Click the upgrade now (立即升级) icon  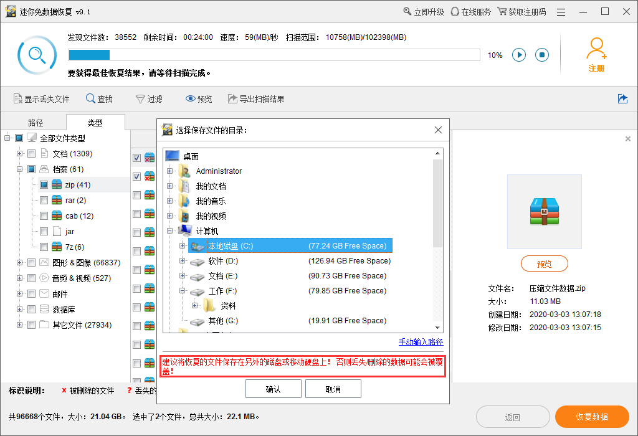(407, 11)
